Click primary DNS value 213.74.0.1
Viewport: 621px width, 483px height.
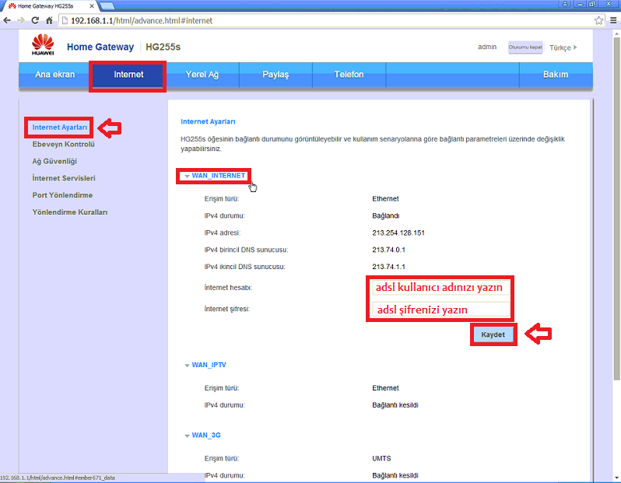tap(388, 250)
